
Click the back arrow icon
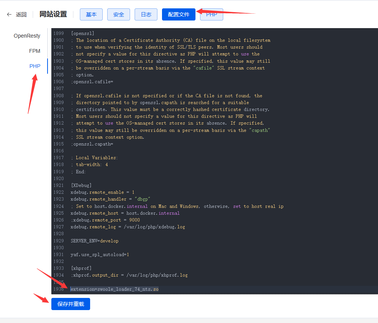click(9, 14)
